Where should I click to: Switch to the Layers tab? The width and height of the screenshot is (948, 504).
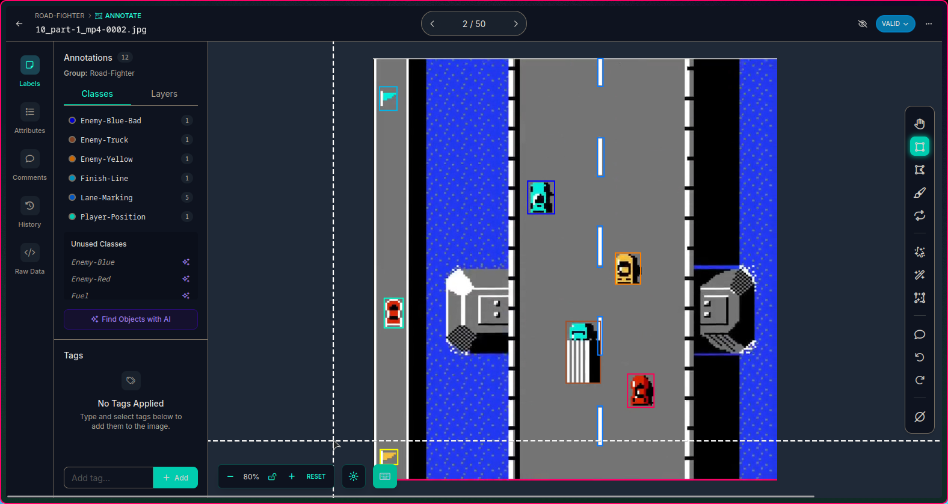(164, 94)
